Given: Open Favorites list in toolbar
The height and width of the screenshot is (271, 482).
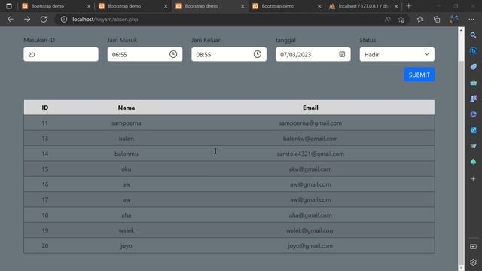Looking at the screenshot, I should 420,20.
